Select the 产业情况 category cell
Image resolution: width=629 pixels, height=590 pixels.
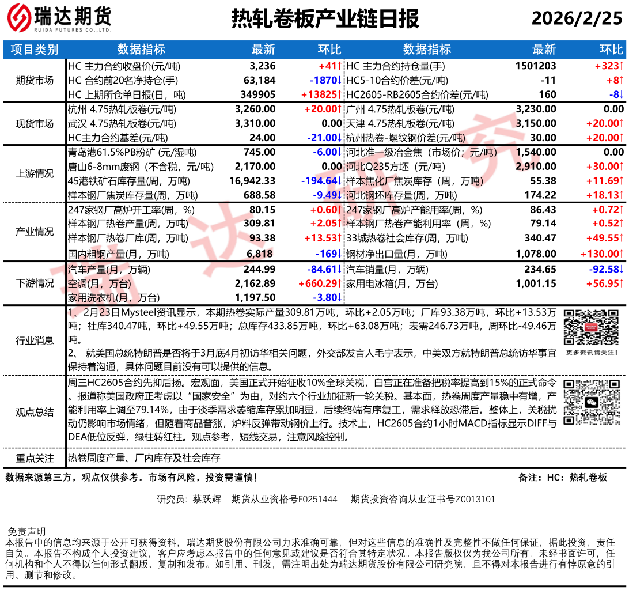[35, 232]
